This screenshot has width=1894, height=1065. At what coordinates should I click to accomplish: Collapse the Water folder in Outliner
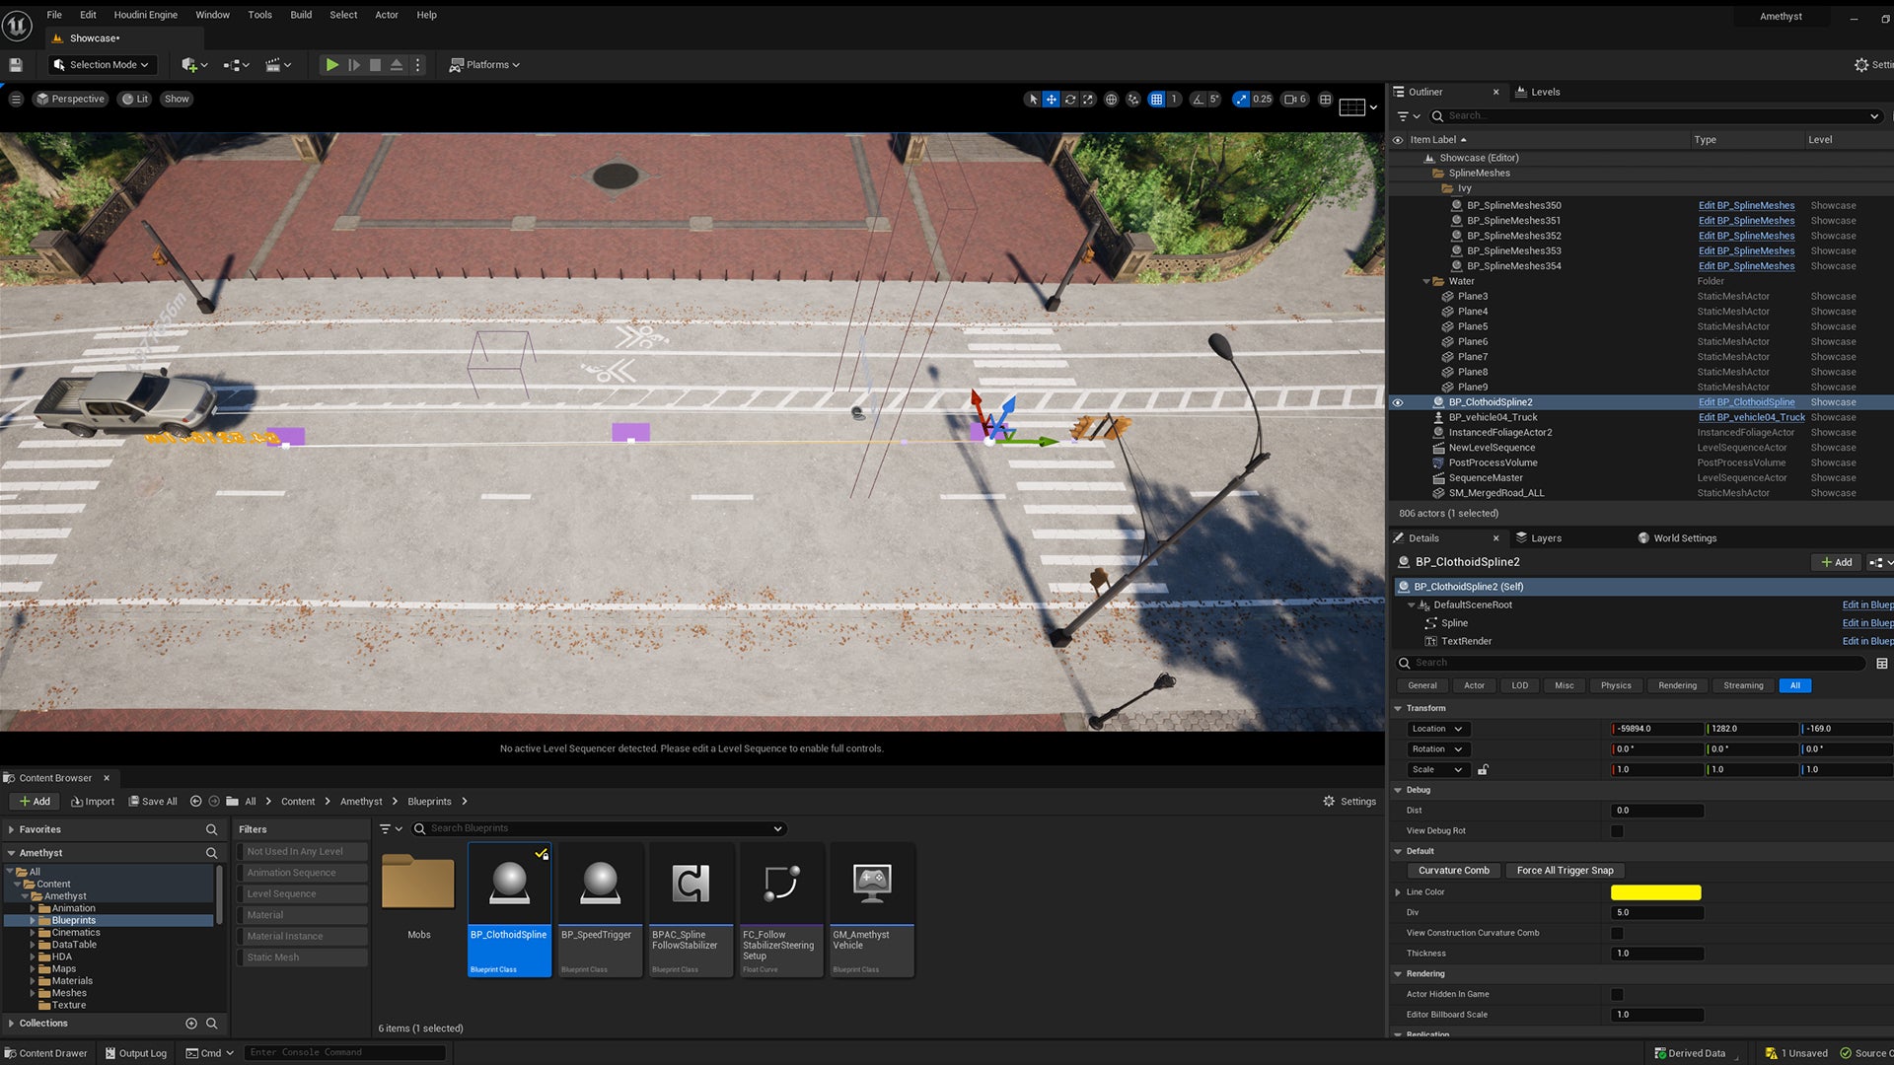(1426, 282)
